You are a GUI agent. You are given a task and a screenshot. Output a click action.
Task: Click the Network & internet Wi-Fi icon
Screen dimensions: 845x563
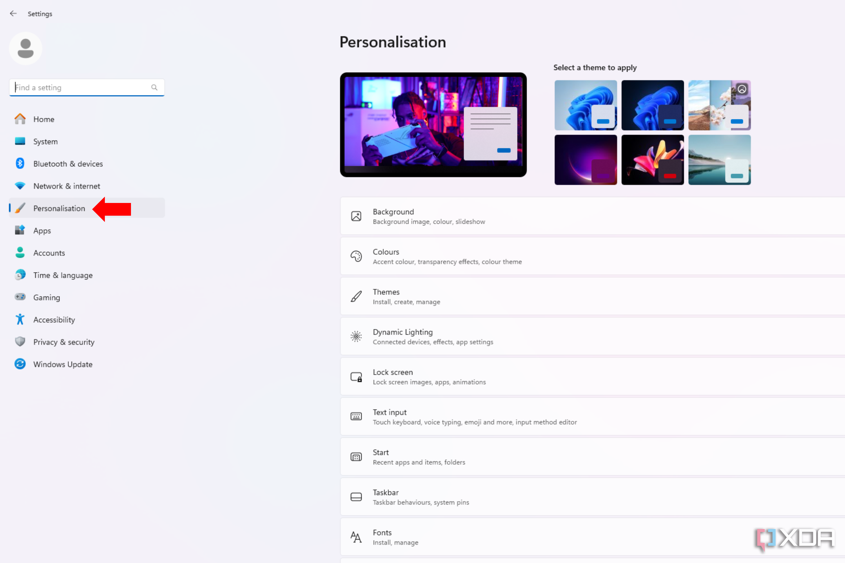20,186
